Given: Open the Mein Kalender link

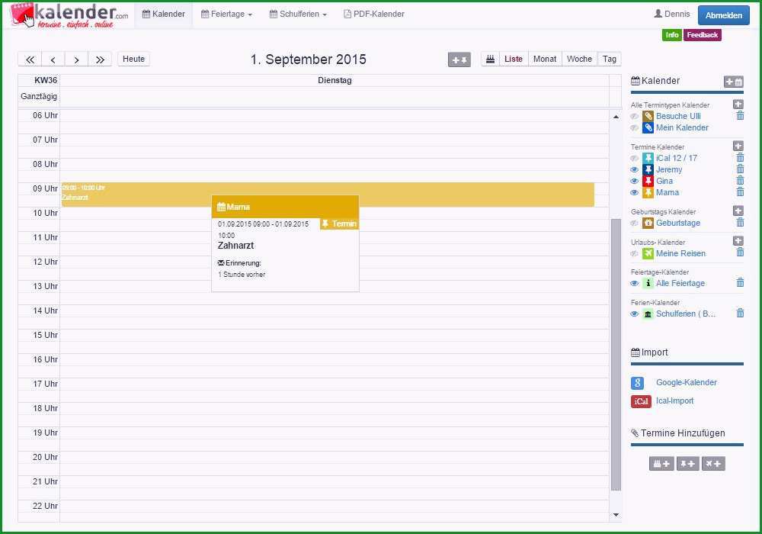Looking at the screenshot, I should 682,127.
